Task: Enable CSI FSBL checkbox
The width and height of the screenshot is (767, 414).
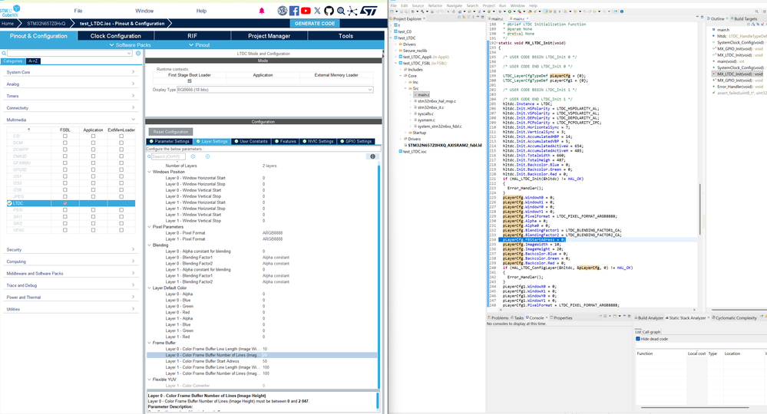Action: click(65, 136)
